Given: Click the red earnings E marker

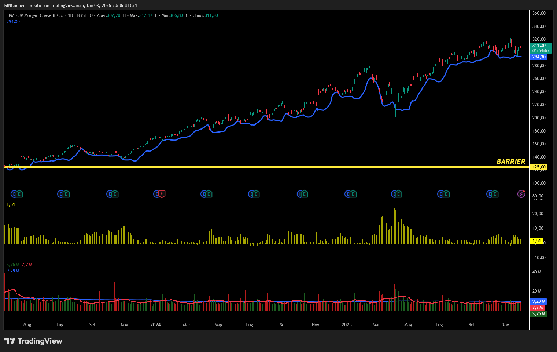Looking at the screenshot, I should [x=162, y=194].
